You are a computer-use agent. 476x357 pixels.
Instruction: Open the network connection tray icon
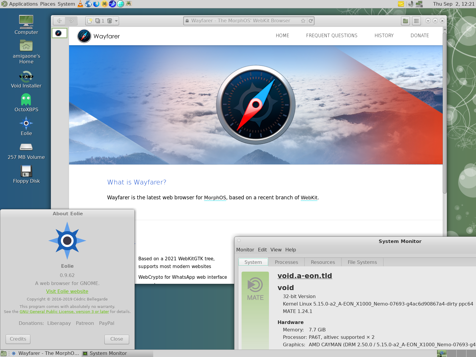click(x=419, y=4)
